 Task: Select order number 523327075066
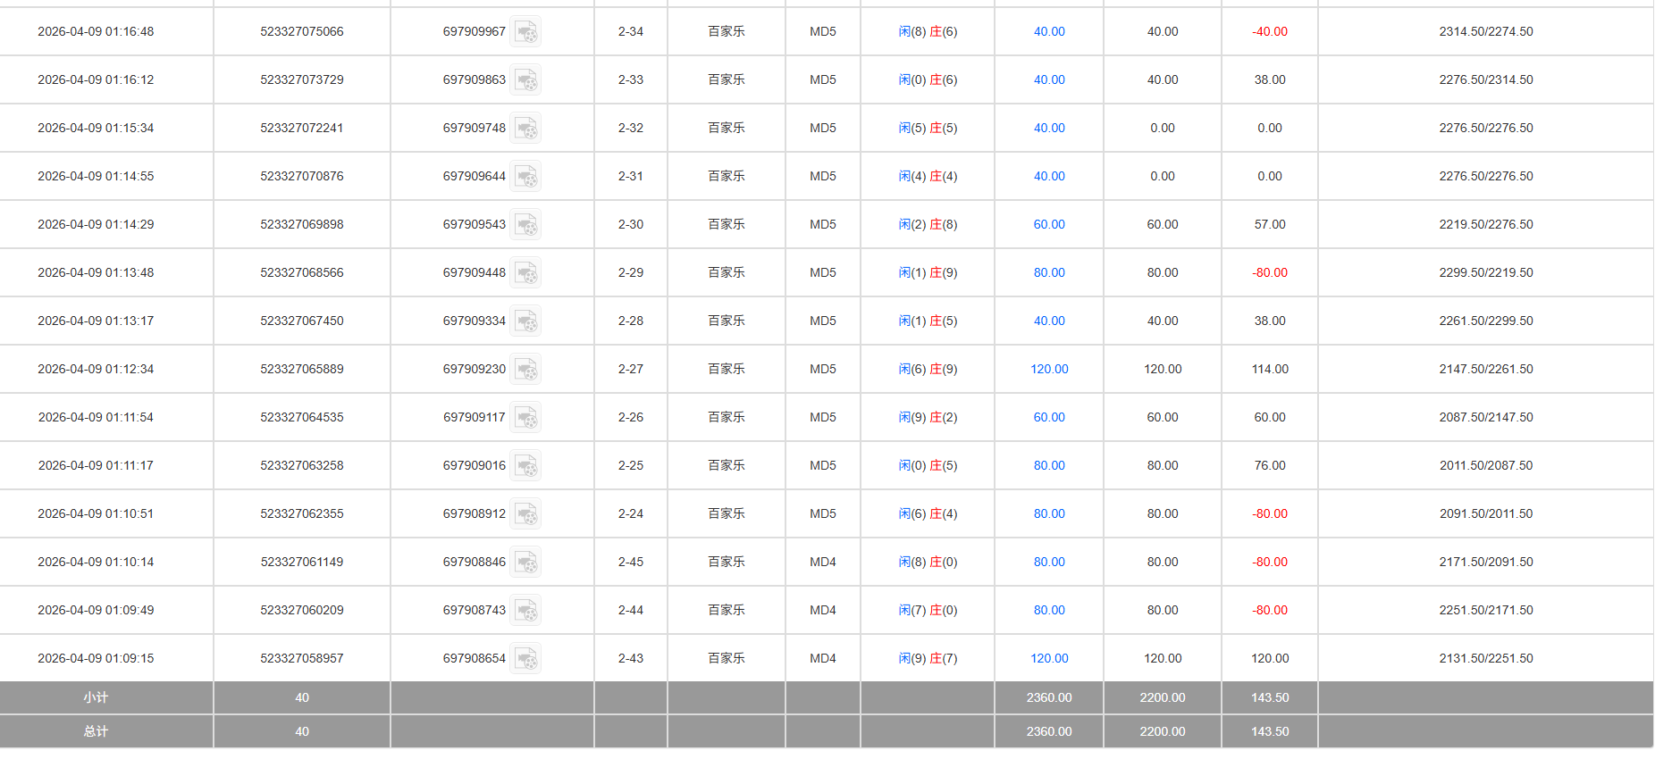(301, 32)
